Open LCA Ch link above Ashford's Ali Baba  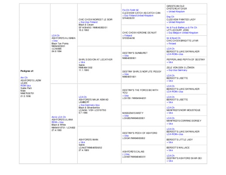tap(55, 35)
